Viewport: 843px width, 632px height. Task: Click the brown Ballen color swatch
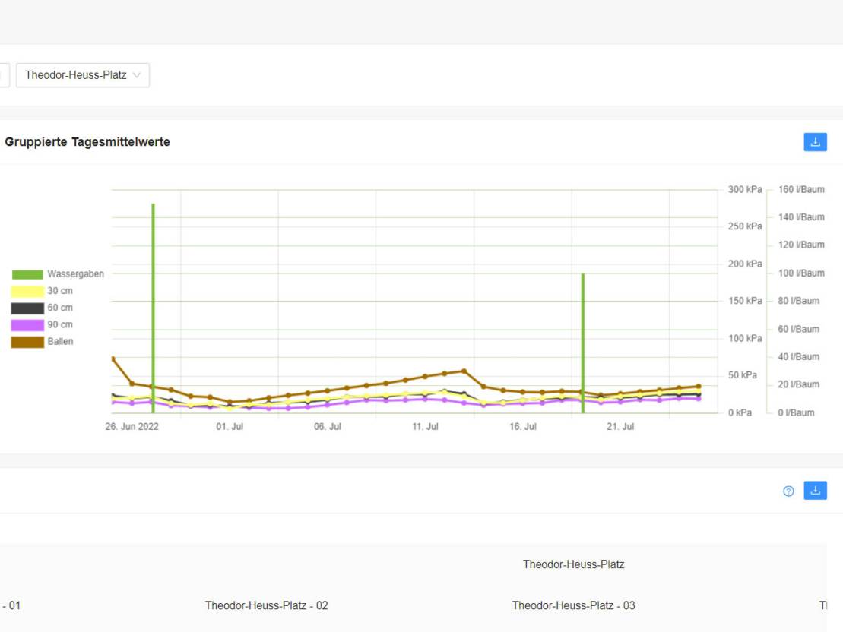27,342
